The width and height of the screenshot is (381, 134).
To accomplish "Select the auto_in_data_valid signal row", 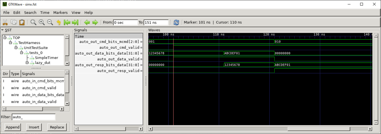I will [33, 102].
